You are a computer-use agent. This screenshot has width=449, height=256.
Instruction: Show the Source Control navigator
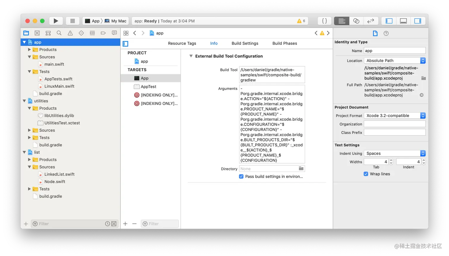pyautogui.click(x=37, y=33)
